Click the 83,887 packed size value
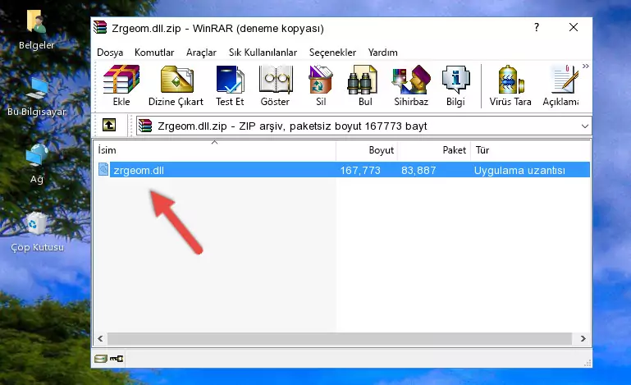Viewport: 631px width, 385px height. click(x=418, y=171)
